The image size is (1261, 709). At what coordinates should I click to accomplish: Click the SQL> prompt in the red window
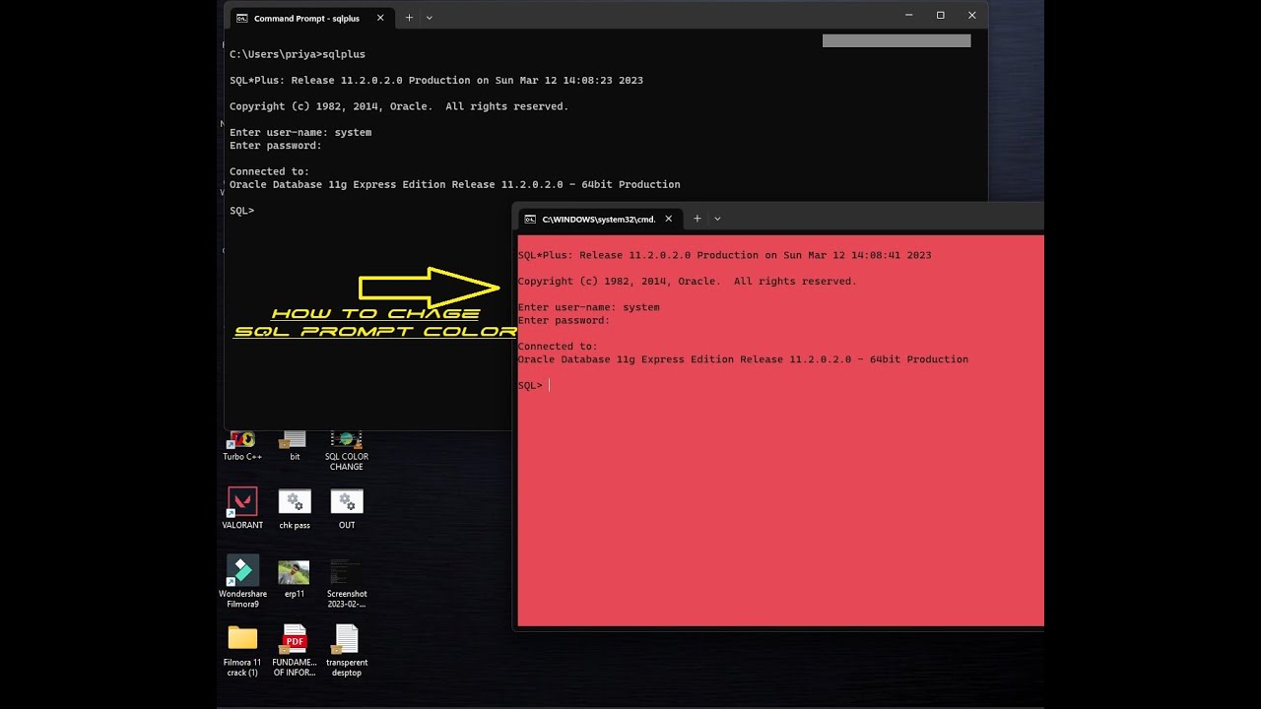(x=530, y=385)
